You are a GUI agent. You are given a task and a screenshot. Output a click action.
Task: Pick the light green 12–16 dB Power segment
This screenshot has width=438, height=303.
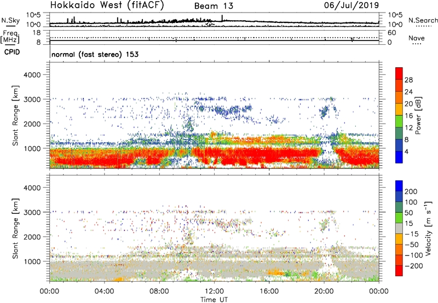click(x=399, y=121)
